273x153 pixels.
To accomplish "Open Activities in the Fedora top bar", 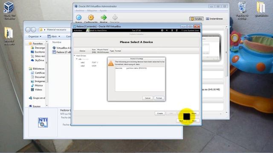I will point(78,30).
